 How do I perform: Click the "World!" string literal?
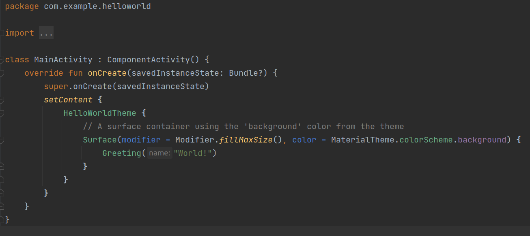[193, 153]
